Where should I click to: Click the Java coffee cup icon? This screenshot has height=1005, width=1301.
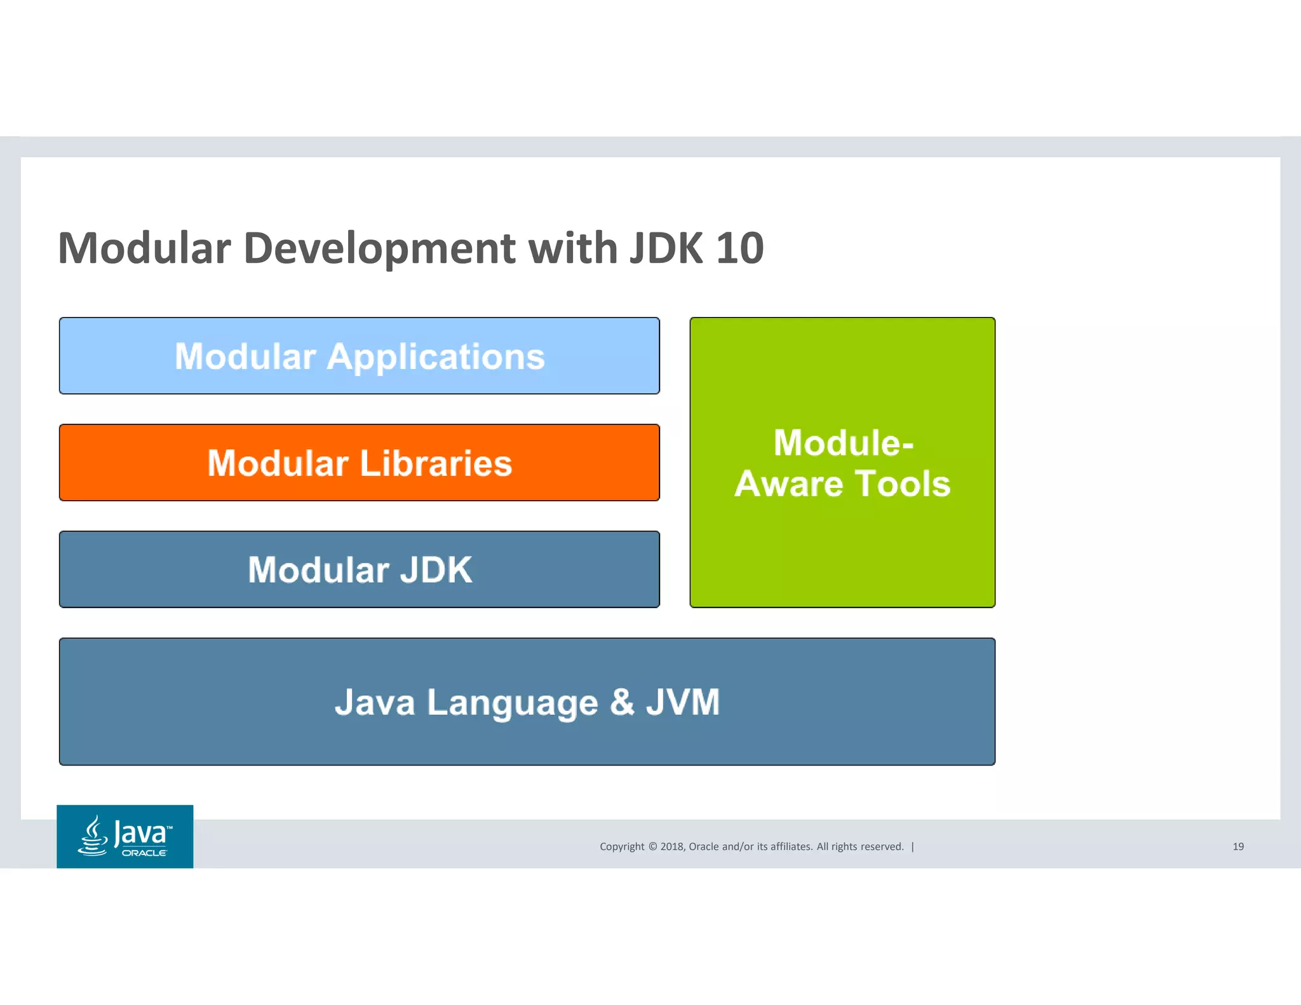point(93,836)
